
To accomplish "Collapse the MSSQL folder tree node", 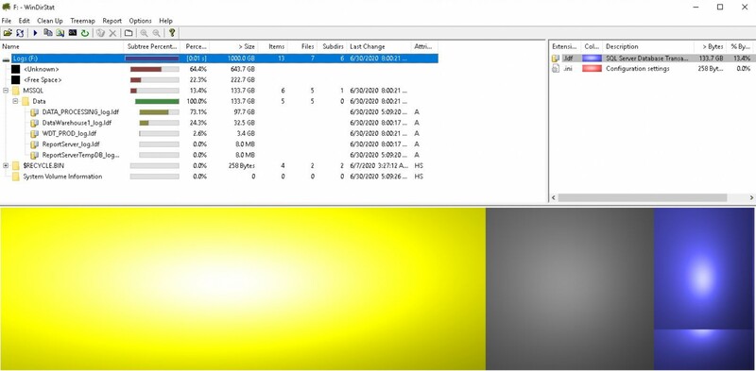I will (6, 91).
